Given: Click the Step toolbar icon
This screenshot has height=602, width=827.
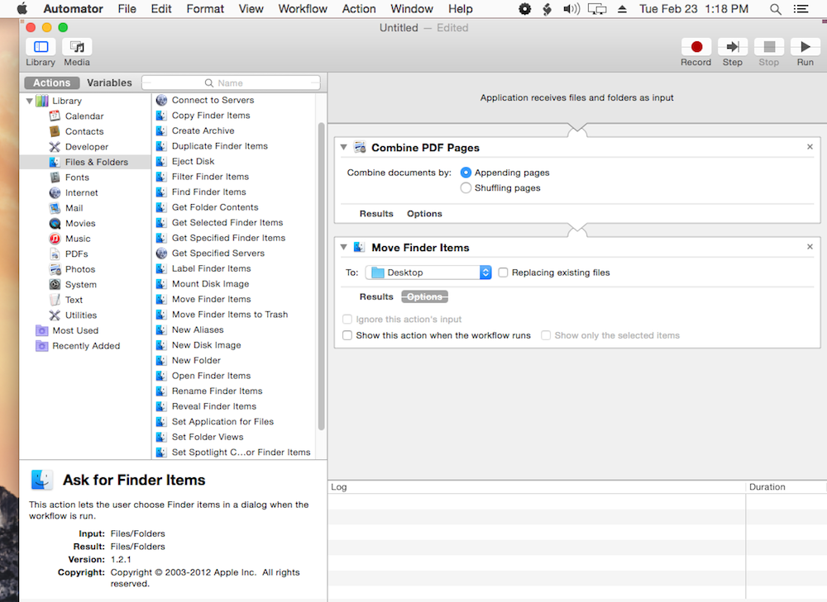Looking at the screenshot, I should click(x=733, y=47).
